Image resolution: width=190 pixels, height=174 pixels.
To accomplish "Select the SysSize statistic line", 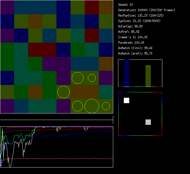I will 139,21.
